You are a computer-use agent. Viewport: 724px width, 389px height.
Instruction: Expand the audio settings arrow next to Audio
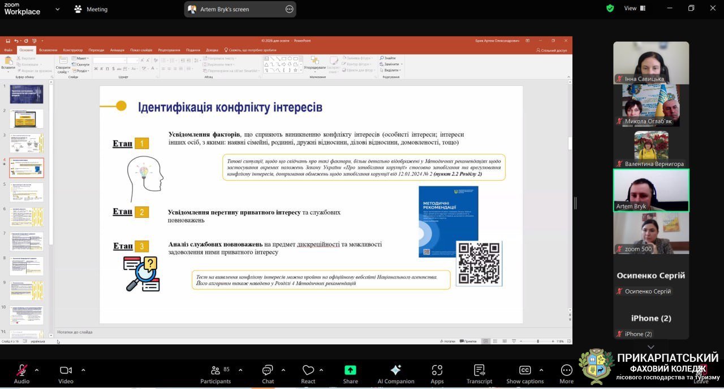tap(37, 370)
